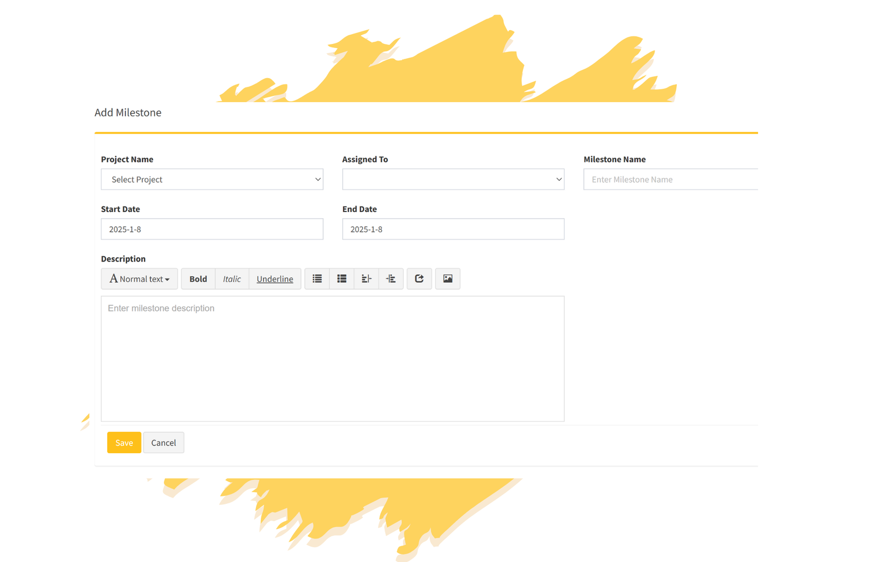Click the insert image icon
Screen dimensions: 879x562
448,279
